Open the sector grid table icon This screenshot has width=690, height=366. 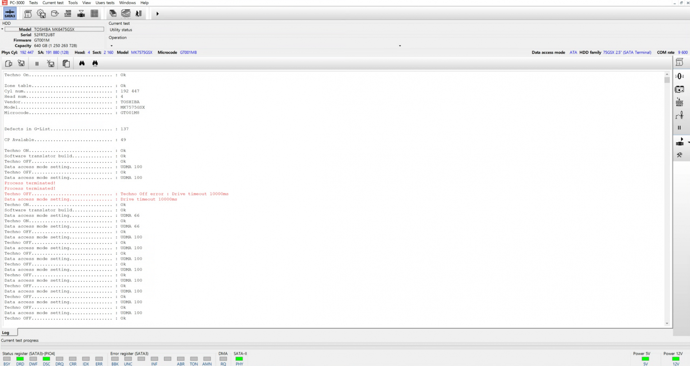click(95, 14)
